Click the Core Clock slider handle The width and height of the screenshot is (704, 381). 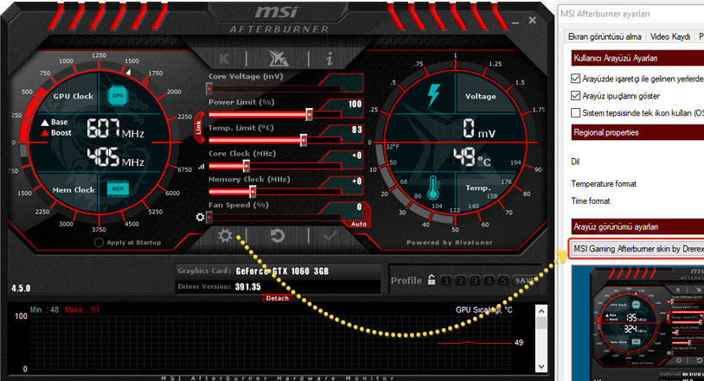tap(246, 165)
